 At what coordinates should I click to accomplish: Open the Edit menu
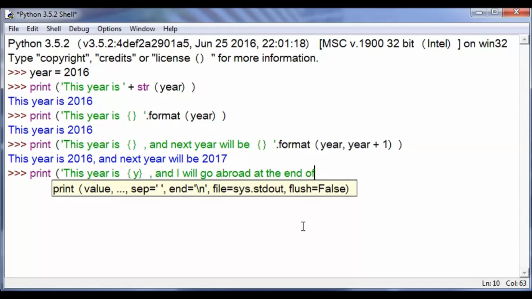(x=32, y=29)
